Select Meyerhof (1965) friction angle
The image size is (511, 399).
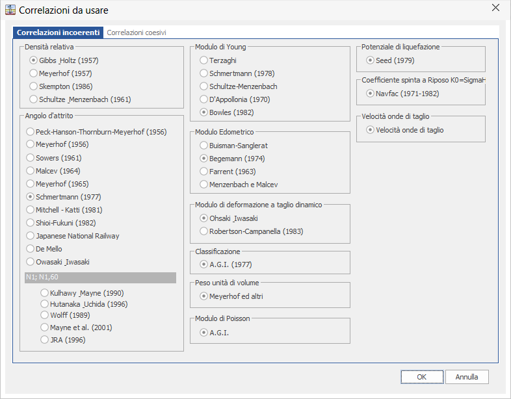point(57,184)
